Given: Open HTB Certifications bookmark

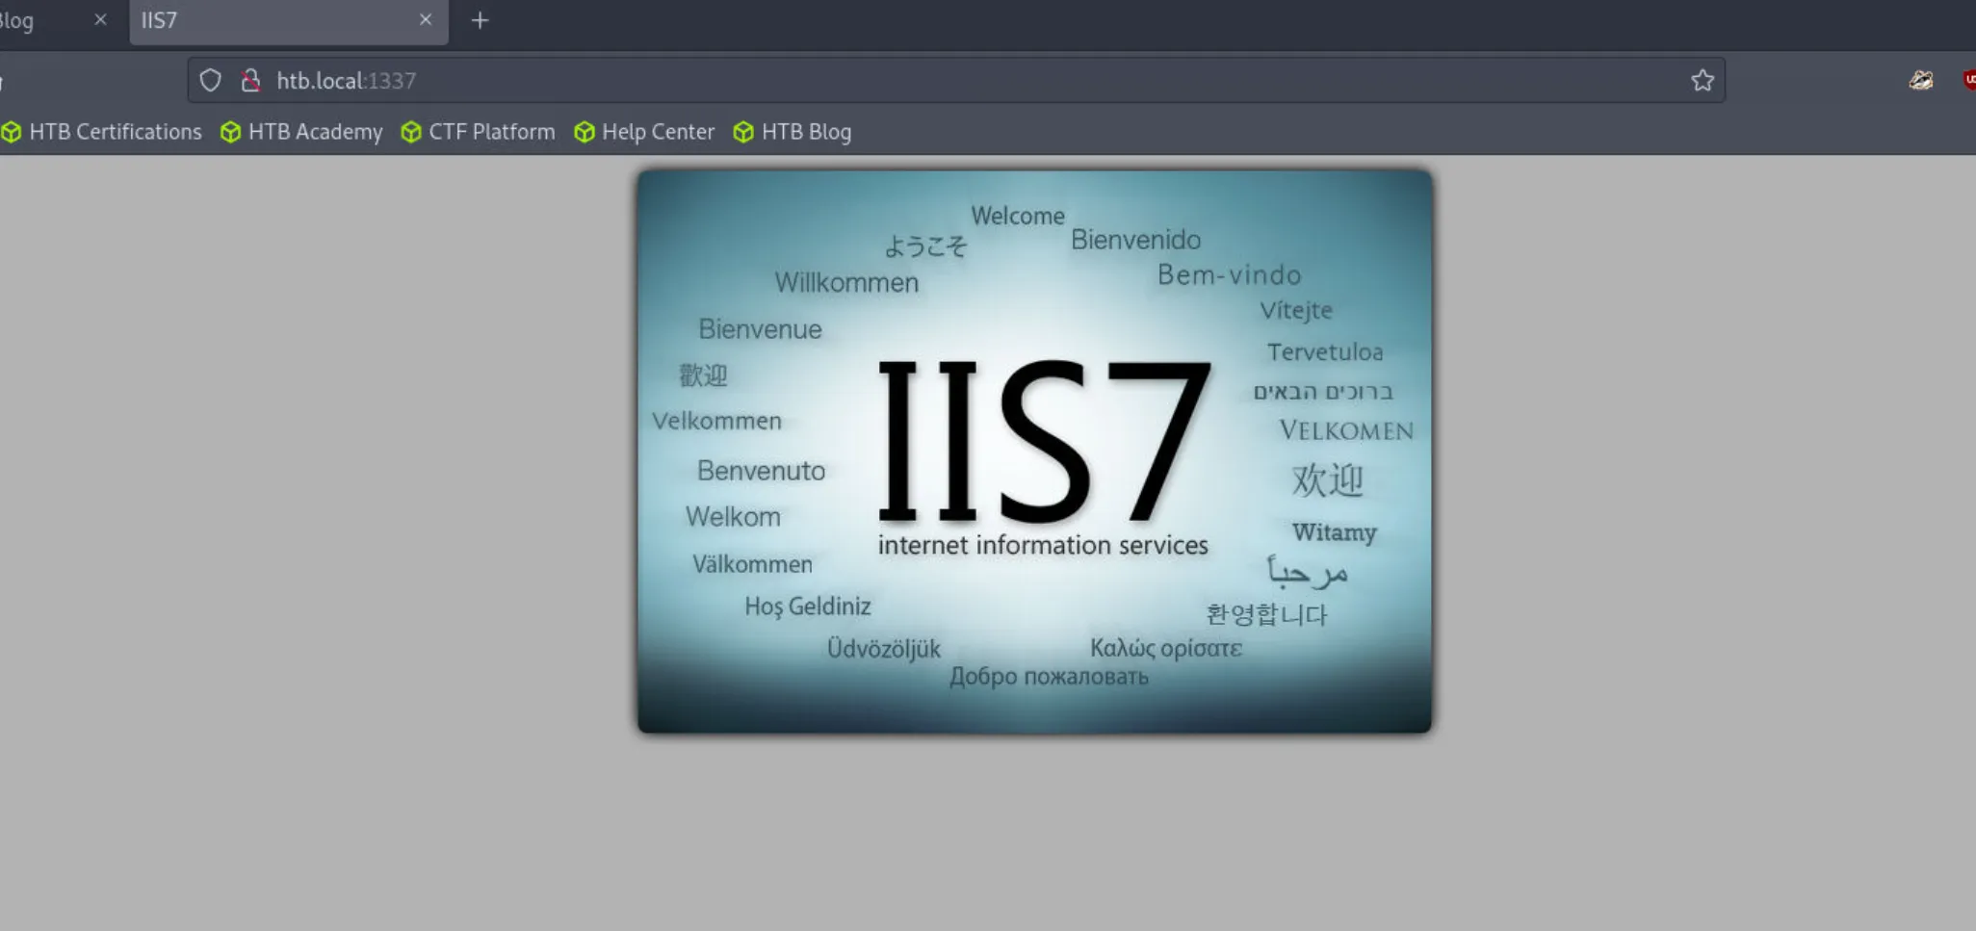Looking at the screenshot, I should pyautogui.click(x=102, y=132).
